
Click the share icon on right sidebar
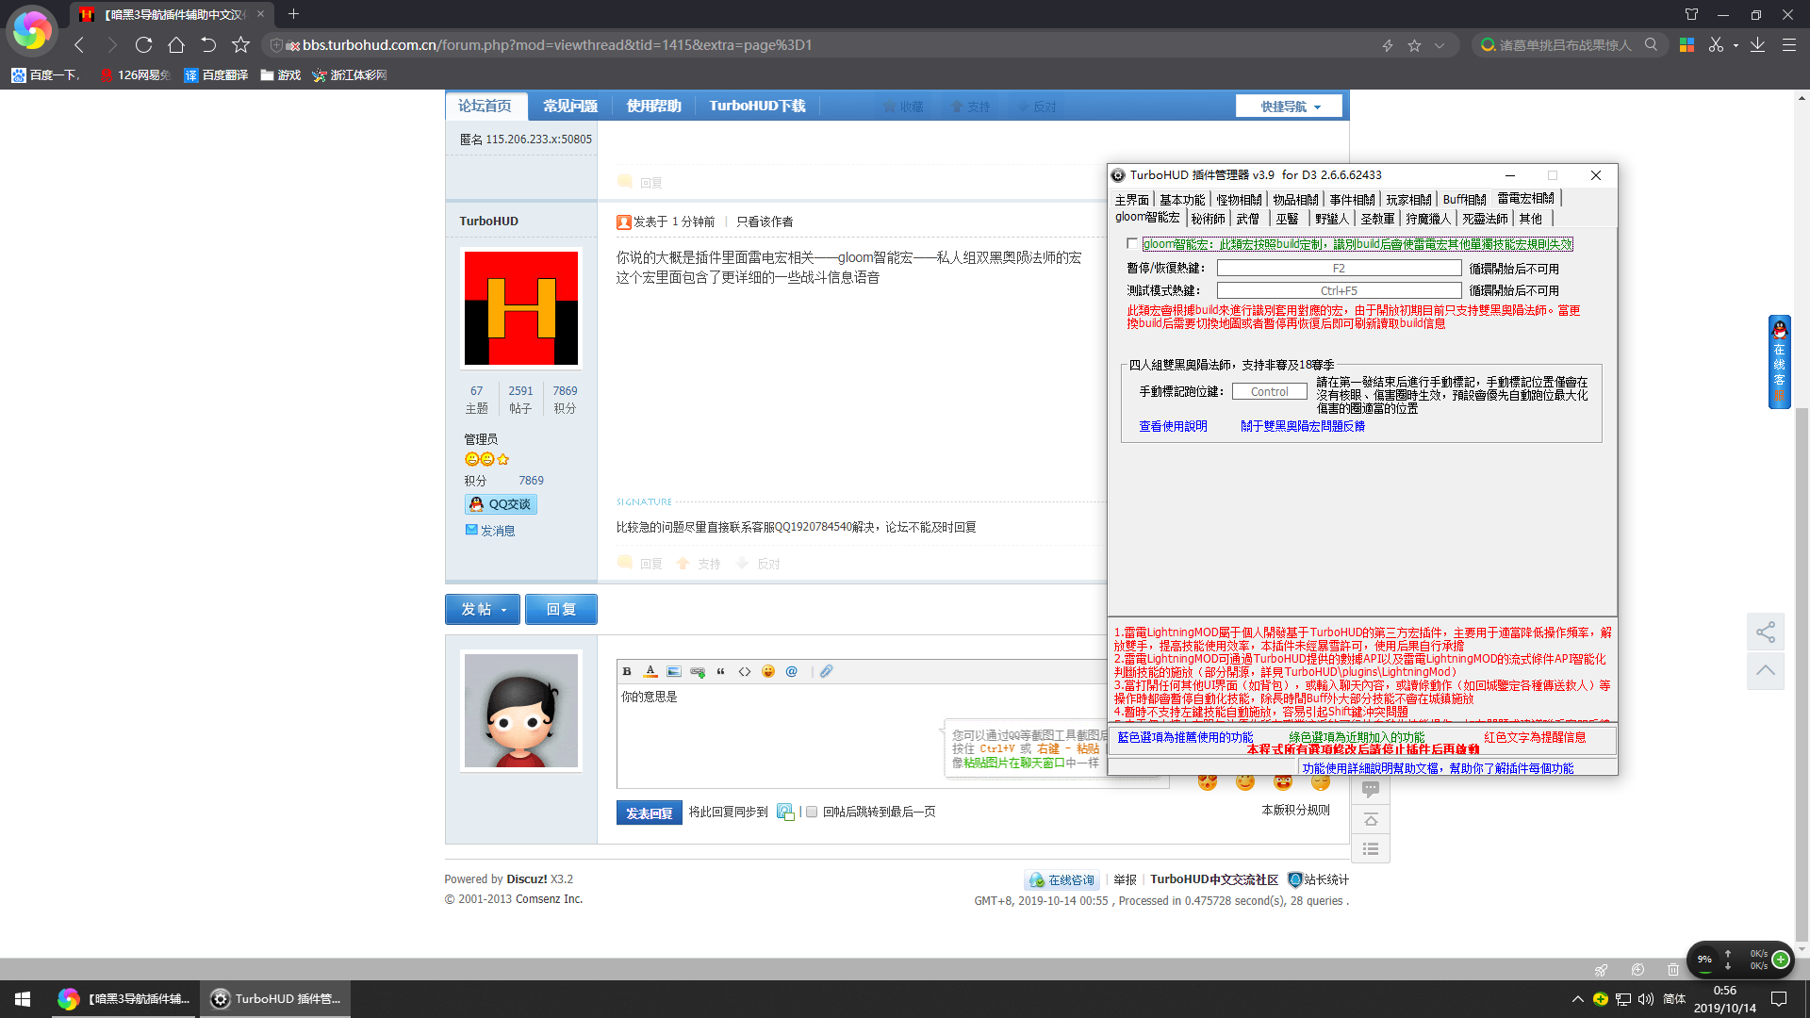pos(1766,632)
